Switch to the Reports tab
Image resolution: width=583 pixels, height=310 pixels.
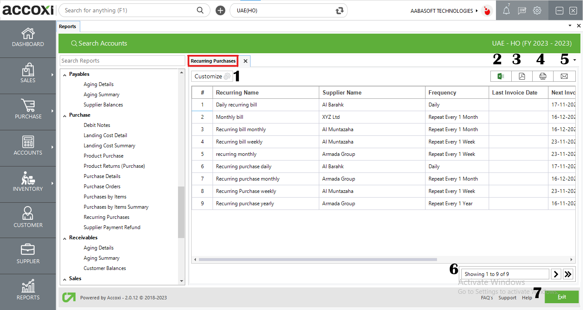[x=68, y=26]
